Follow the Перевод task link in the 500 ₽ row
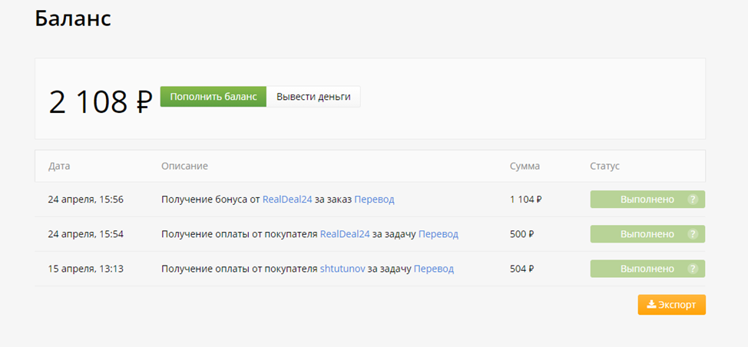Screen dimensions: 748x347 pyautogui.click(x=439, y=234)
